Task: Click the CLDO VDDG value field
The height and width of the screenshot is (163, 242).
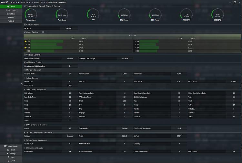Action: (x=70, y=85)
